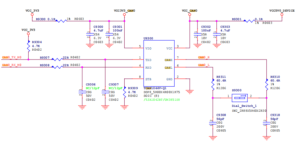Select resistor R9300 zigzag symbol
The height and width of the screenshot is (148, 296).
tap(61, 21)
